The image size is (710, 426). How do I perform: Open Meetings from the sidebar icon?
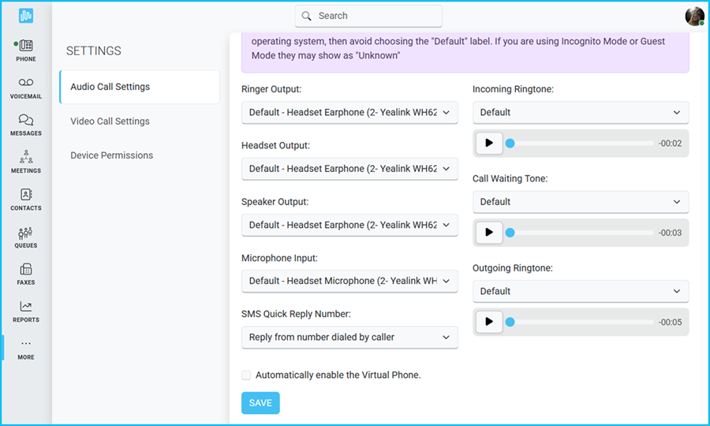click(x=26, y=157)
